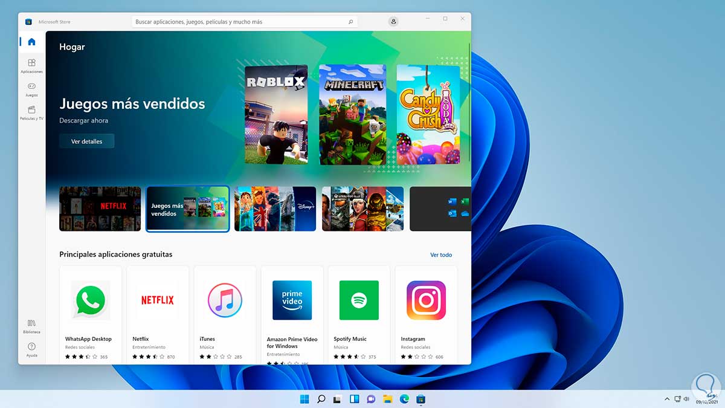Select the games collection carousel banner
This screenshot has height=408, width=725.
click(x=362, y=209)
